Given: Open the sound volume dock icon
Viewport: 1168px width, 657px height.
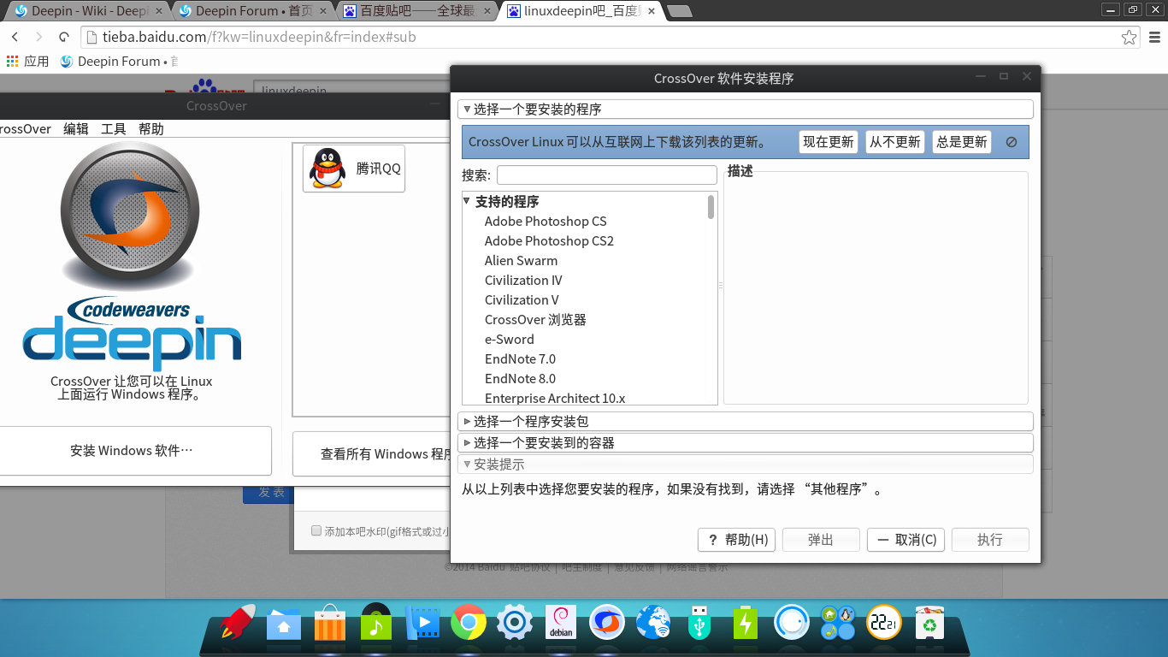Looking at the screenshot, I should 792,623.
